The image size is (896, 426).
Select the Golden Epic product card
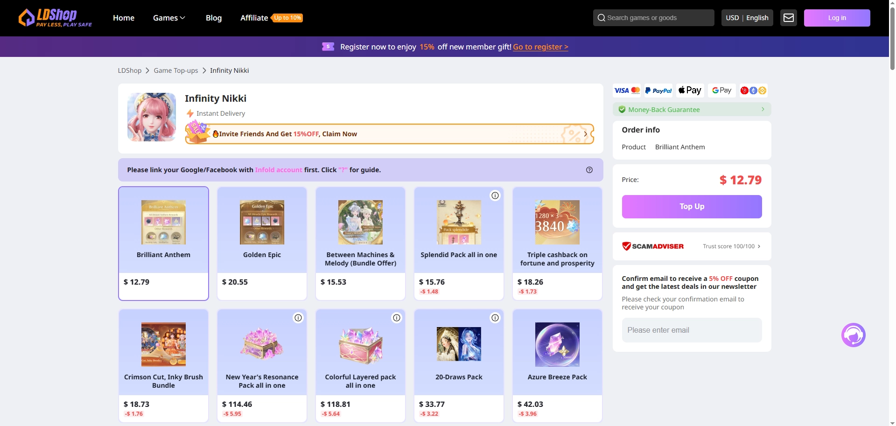click(x=262, y=244)
